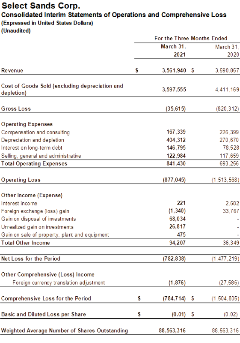Select depreciation value 270,670
This screenshot has width=240, height=343.
click(229, 140)
